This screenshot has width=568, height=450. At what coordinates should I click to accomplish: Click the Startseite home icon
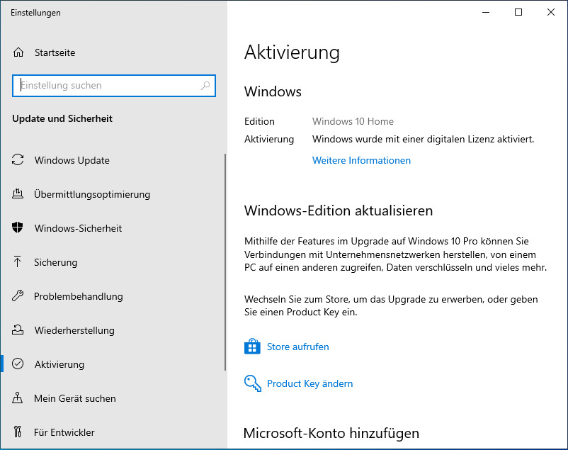pyautogui.click(x=18, y=52)
